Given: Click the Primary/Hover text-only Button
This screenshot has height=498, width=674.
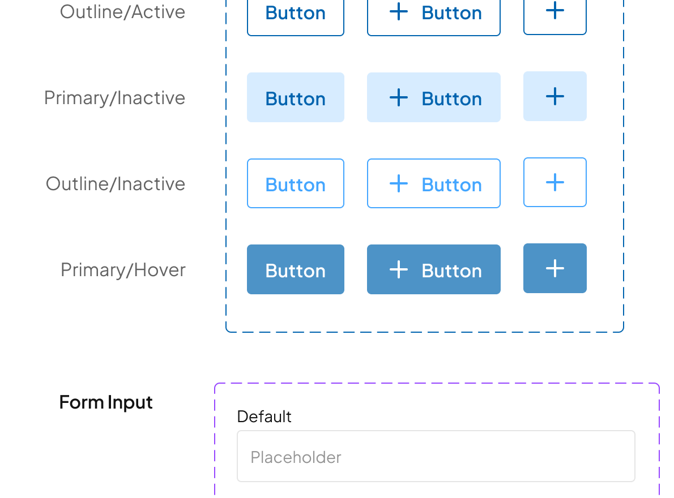Looking at the screenshot, I should tap(295, 269).
